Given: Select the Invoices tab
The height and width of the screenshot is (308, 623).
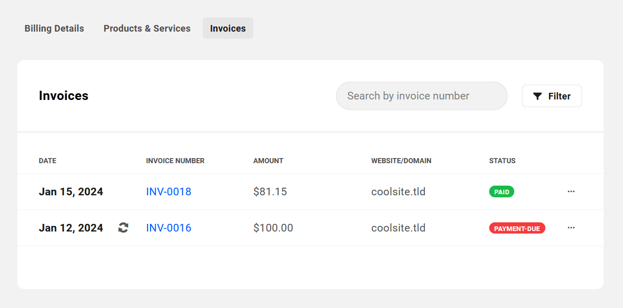Looking at the screenshot, I should coord(228,29).
